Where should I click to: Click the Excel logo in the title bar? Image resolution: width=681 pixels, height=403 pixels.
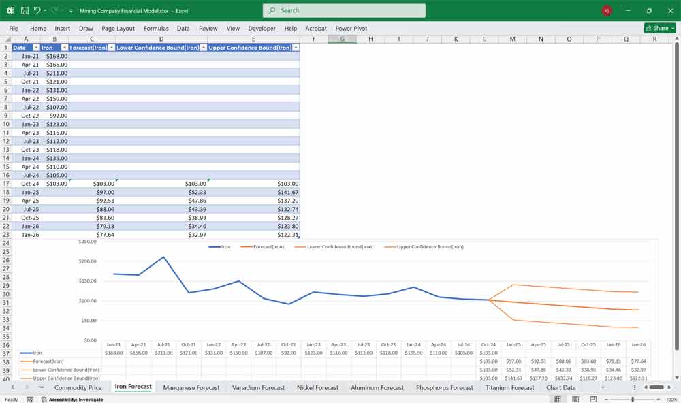click(10, 10)
